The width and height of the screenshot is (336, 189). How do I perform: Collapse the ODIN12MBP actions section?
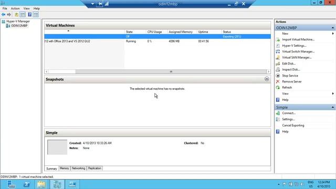pos(332,28)
